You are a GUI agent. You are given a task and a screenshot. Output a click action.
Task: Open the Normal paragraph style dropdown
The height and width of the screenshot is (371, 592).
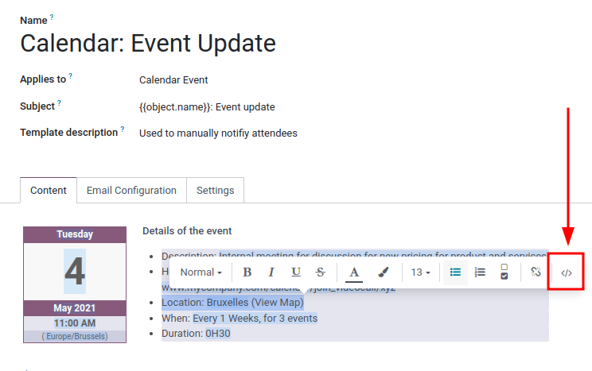201,272
